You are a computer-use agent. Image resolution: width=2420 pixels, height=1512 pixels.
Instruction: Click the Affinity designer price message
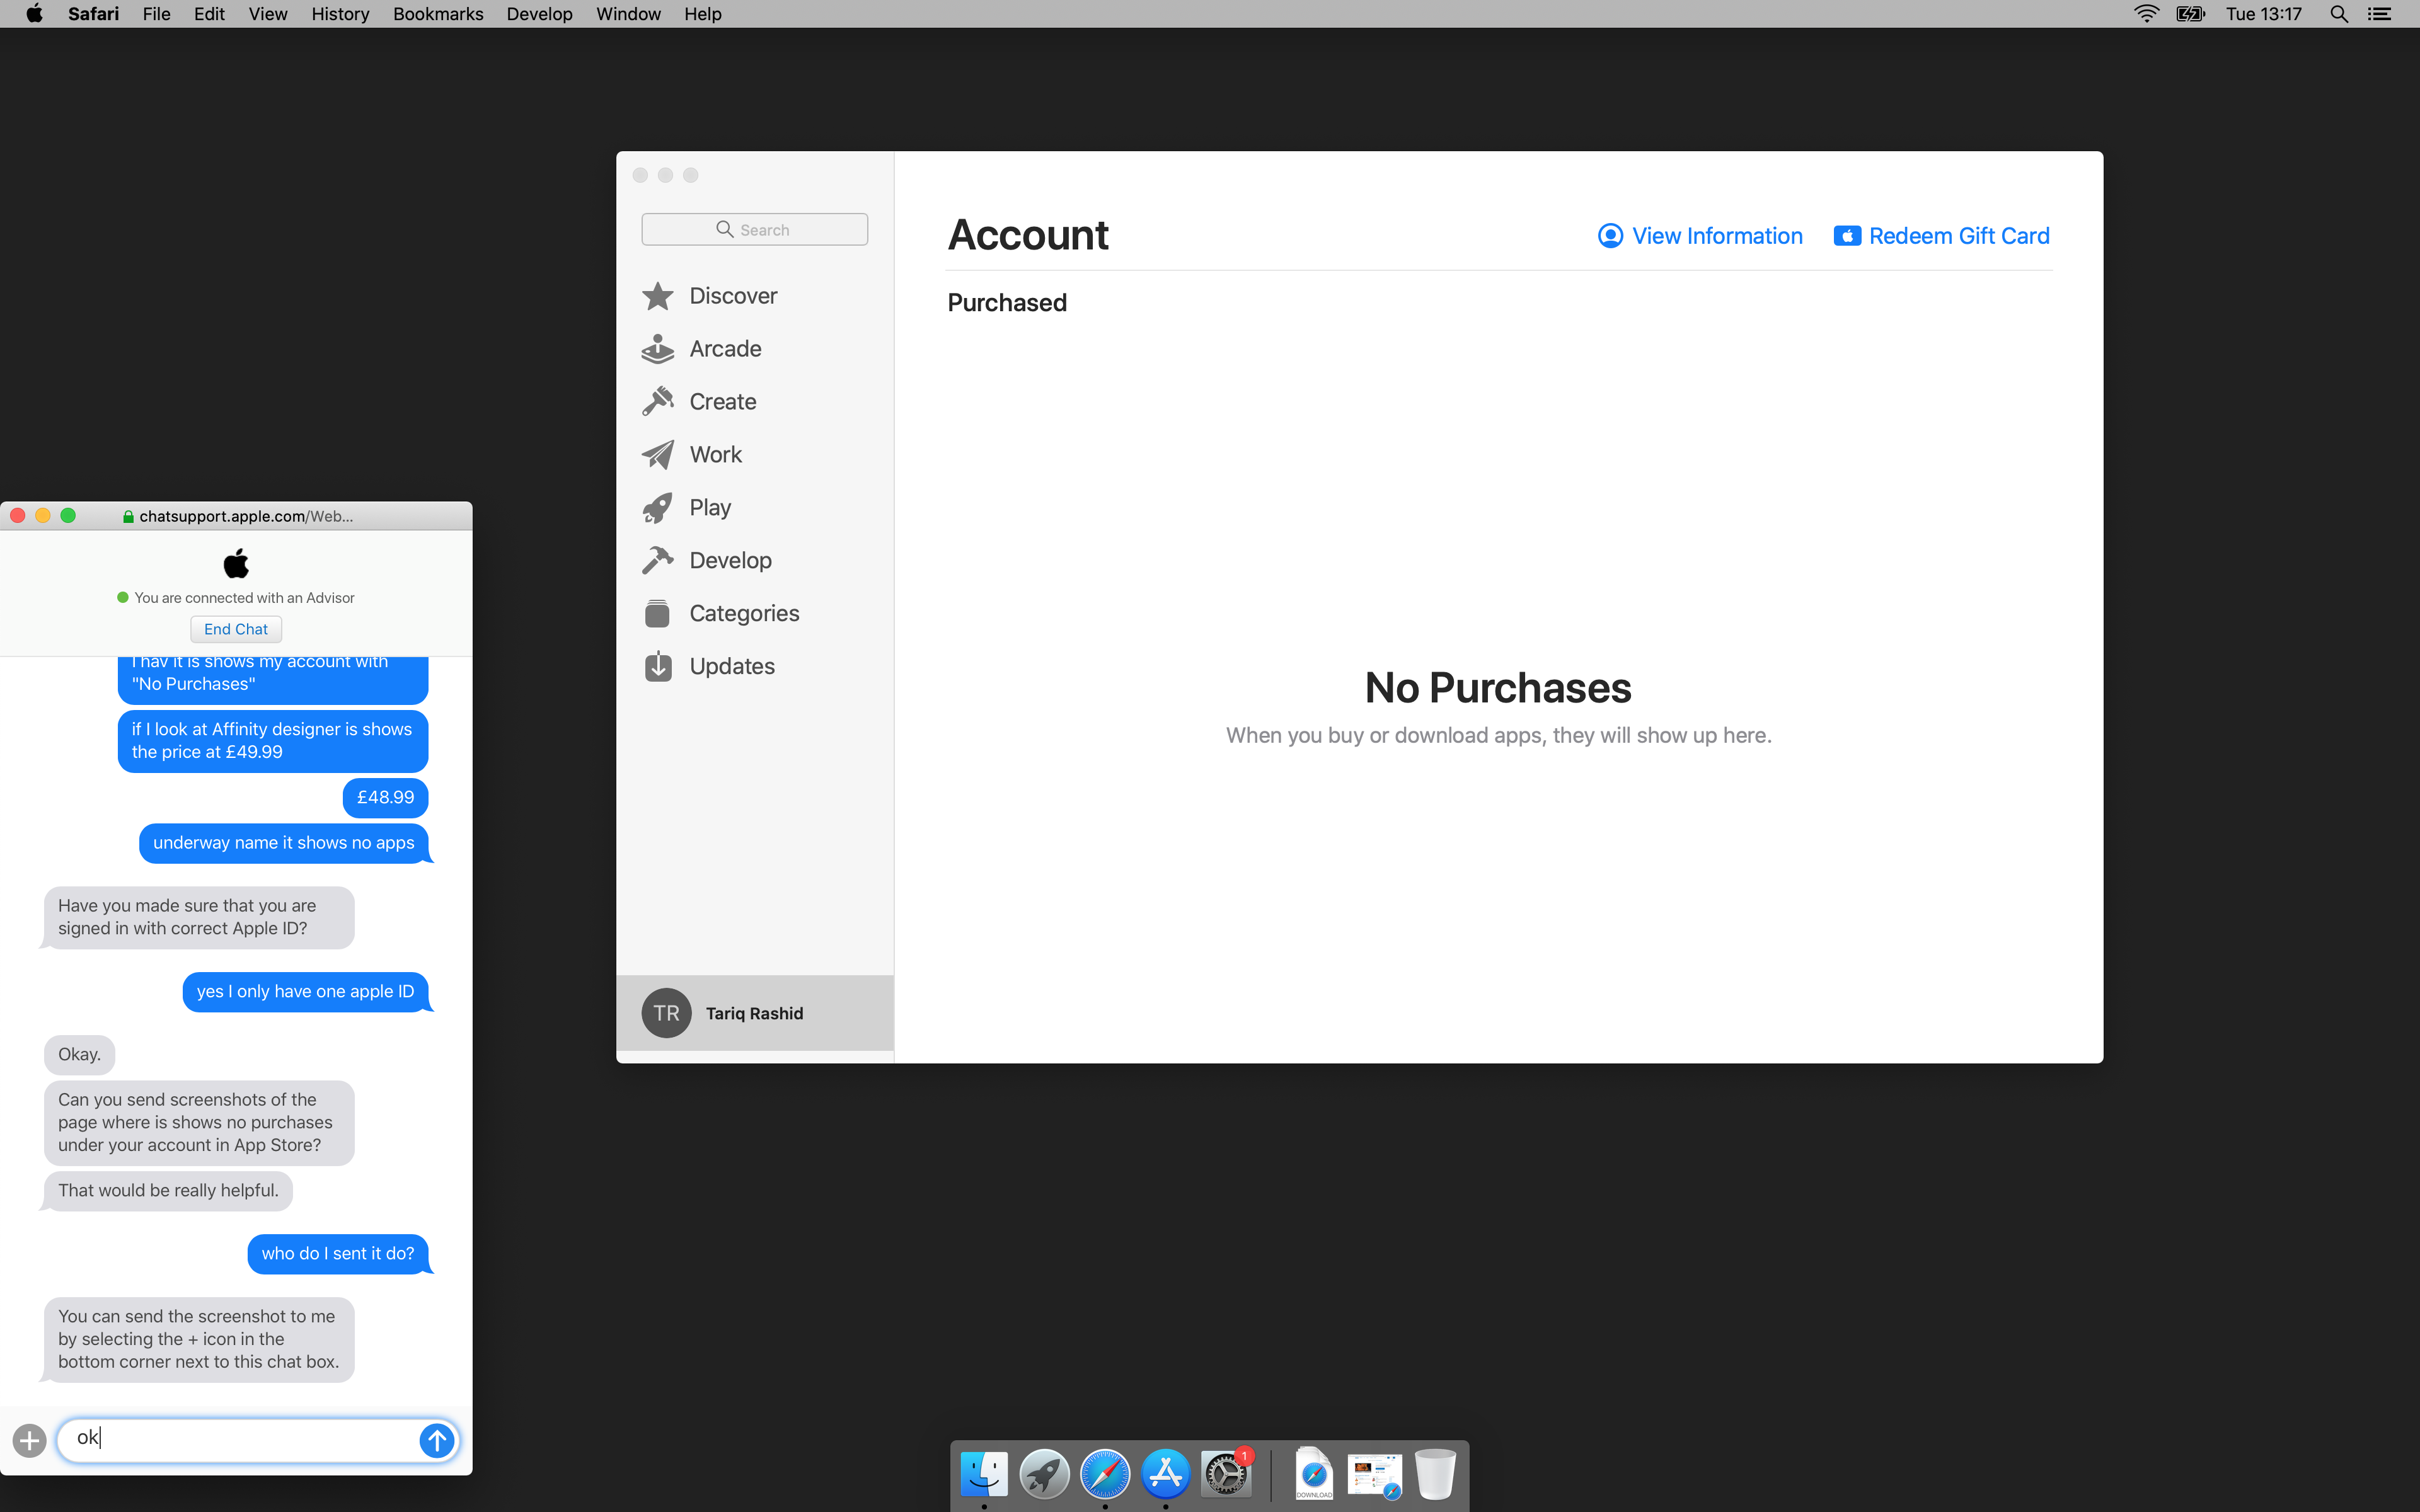(273, 741)
